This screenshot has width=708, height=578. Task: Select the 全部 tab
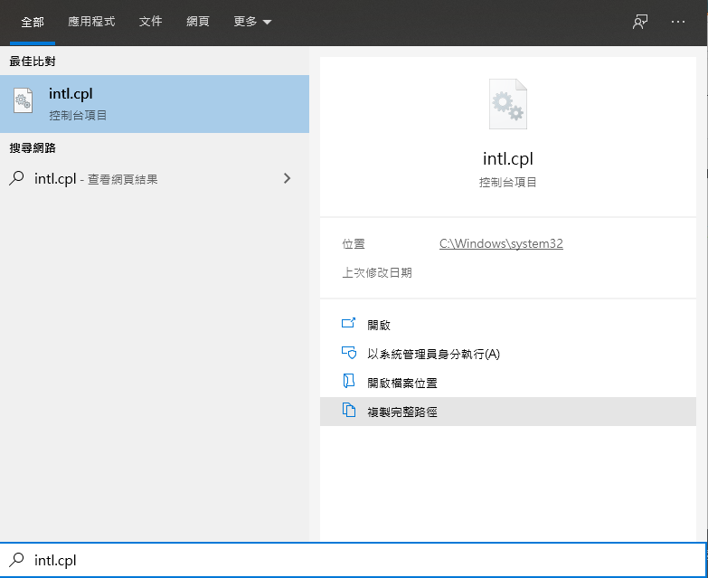tap(33, 22)
